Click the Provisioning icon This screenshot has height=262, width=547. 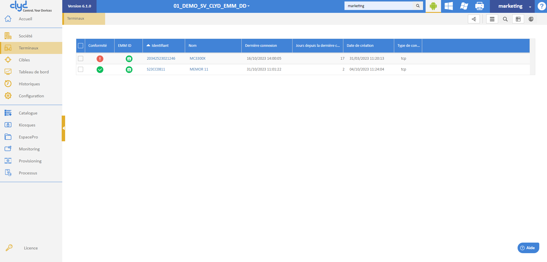click(8, 161)
